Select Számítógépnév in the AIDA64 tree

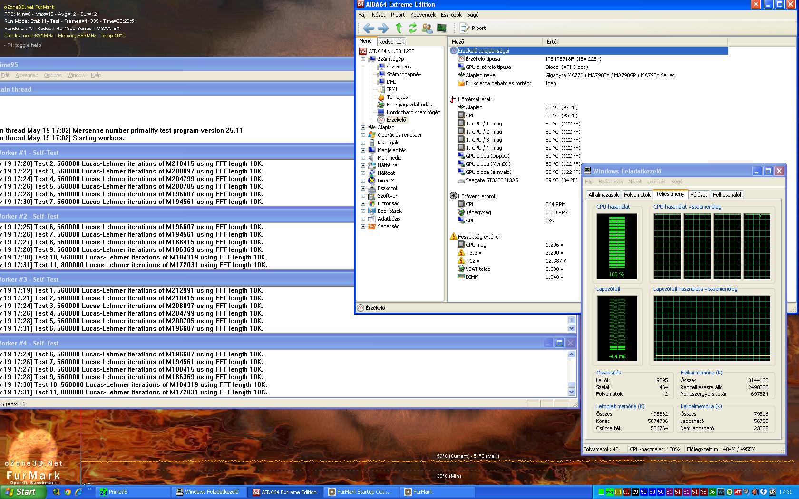tap(404, 74)
